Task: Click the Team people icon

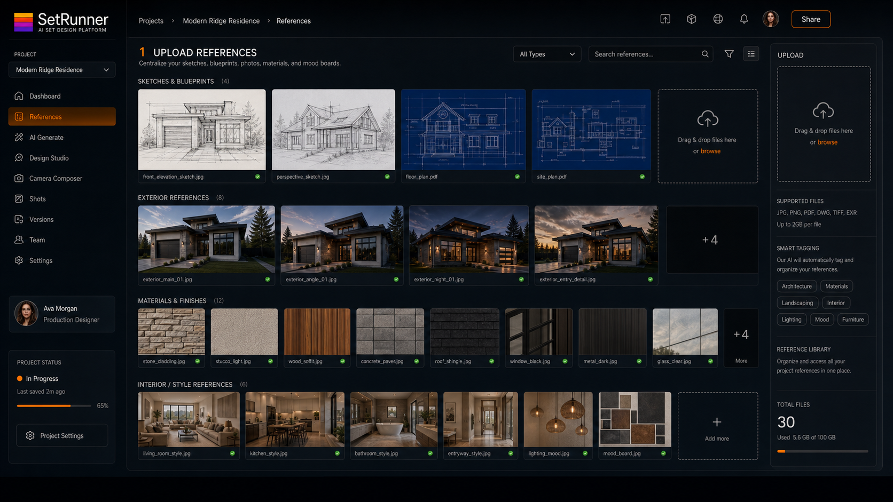Action: click(19, 240)
